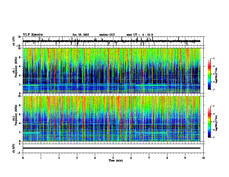Click the time axis tick label "8"

(x=167, y=158)
